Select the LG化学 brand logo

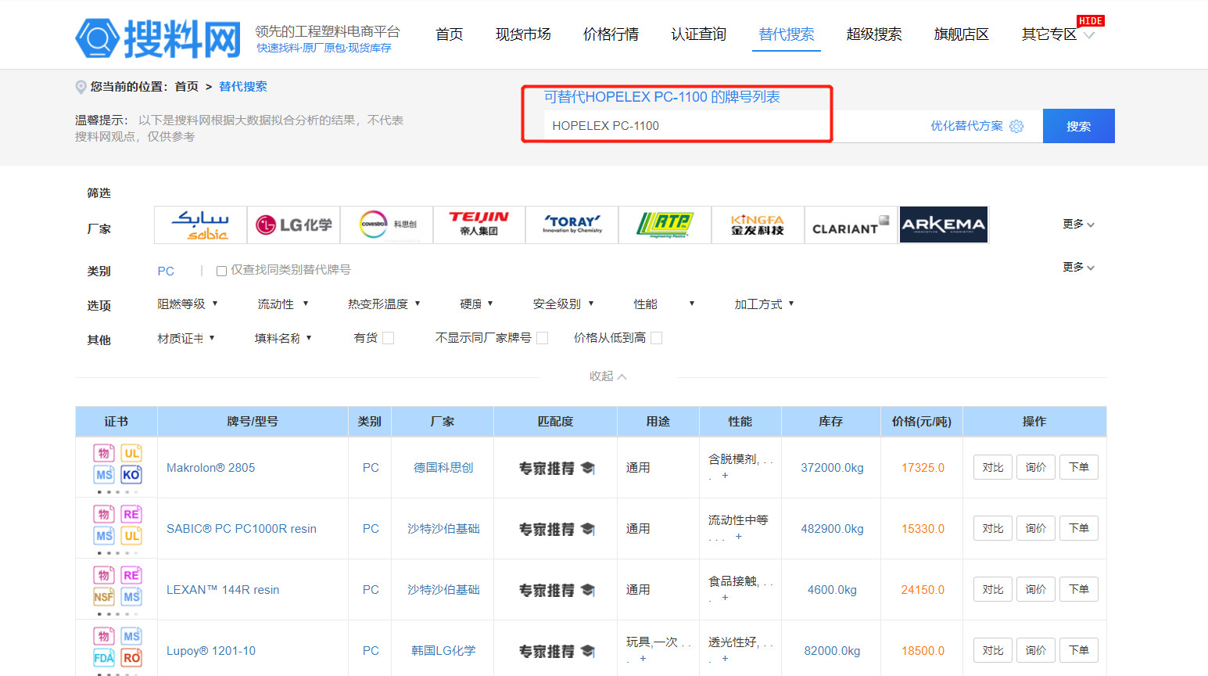tap(293, 225)
